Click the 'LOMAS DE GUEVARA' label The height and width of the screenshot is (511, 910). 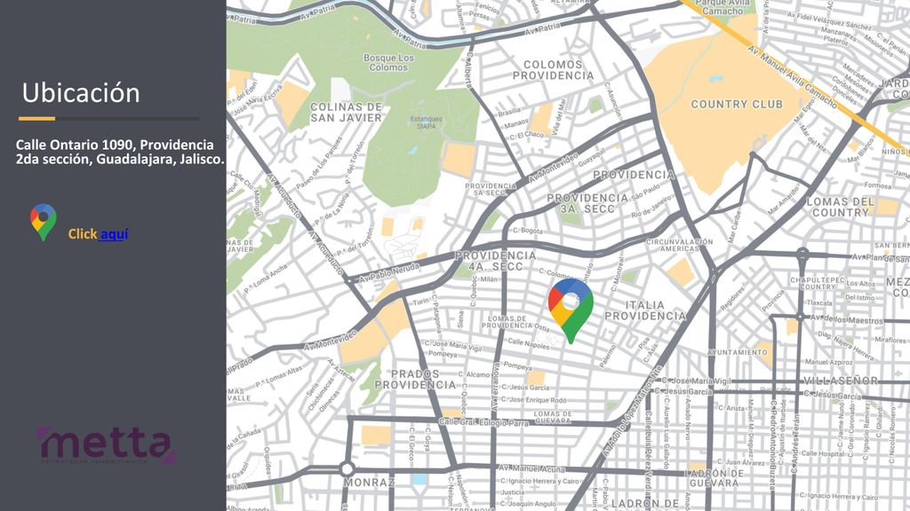pos(552,418)
